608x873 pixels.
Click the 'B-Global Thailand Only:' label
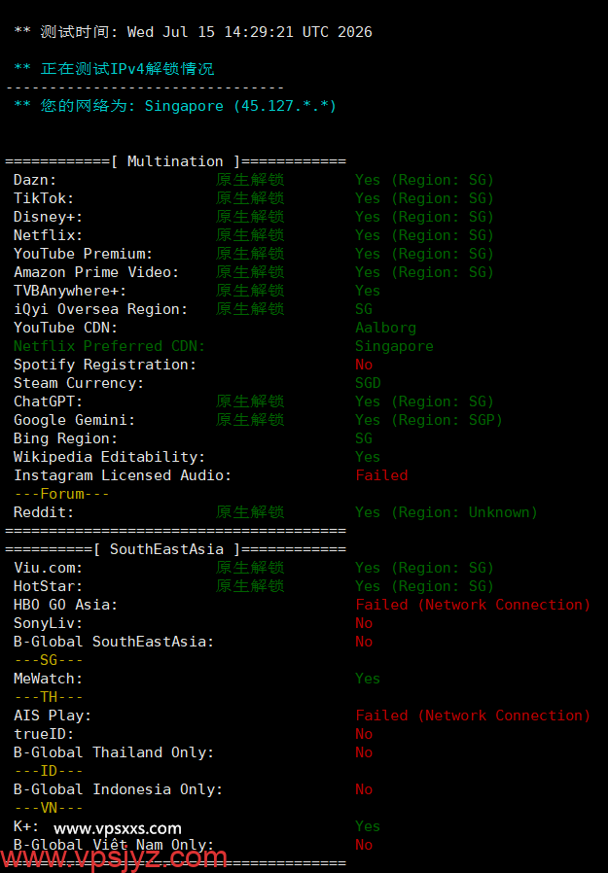114,752
